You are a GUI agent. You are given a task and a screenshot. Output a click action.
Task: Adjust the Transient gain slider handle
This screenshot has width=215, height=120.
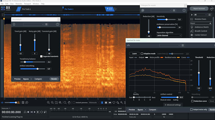coord(49,50)
